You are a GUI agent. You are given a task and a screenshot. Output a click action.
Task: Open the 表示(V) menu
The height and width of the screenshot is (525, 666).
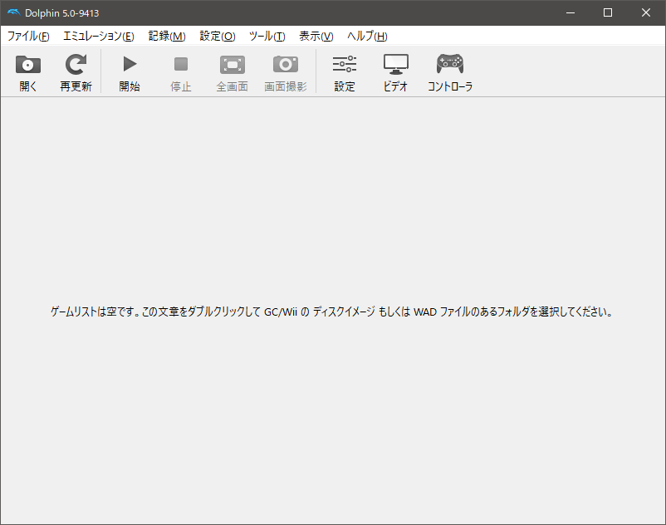tap(316, 36)
